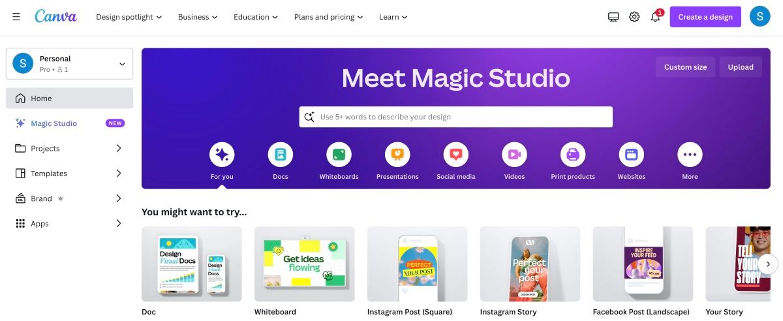783x321 pixels.
Task: Click the magic search sparkle icon
Action: [310, 117]
